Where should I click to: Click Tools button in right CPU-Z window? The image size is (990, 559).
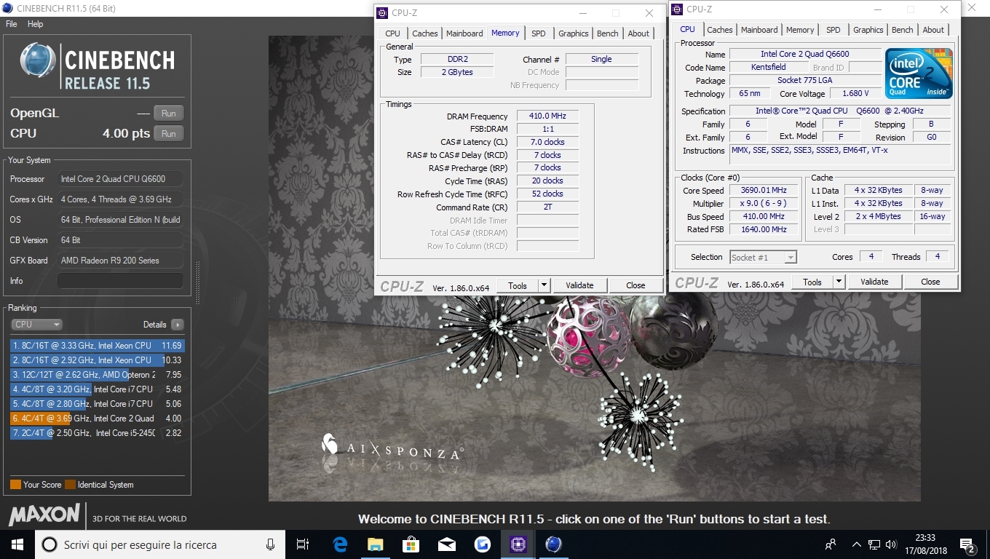[x=812, y=282]
